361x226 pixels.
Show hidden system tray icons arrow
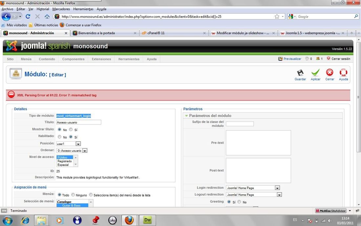pos(303,221)
